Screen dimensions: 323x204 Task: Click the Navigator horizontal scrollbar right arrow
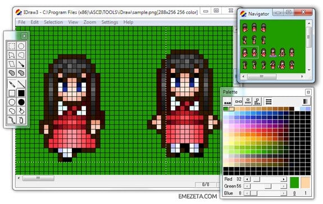(302, 77)
